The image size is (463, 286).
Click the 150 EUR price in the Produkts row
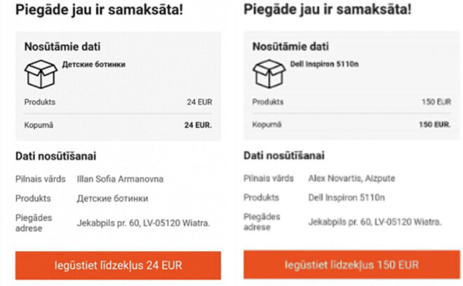pos(436,102)
